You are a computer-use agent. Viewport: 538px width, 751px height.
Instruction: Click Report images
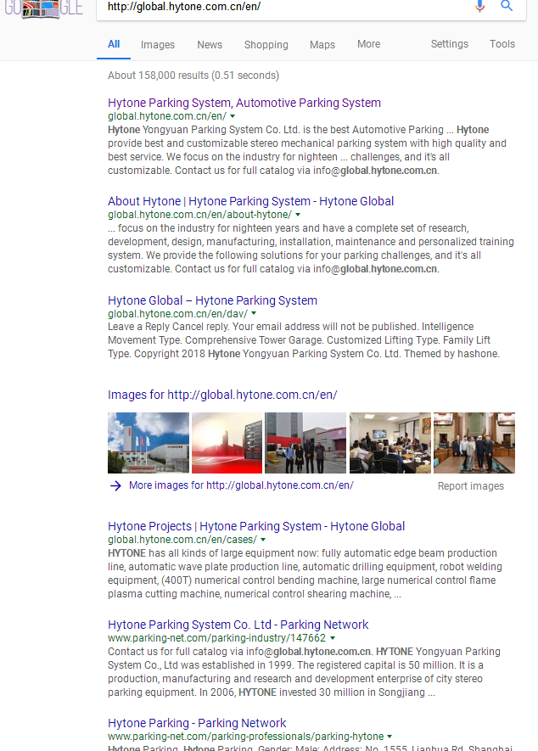click(x=470, y=486)
